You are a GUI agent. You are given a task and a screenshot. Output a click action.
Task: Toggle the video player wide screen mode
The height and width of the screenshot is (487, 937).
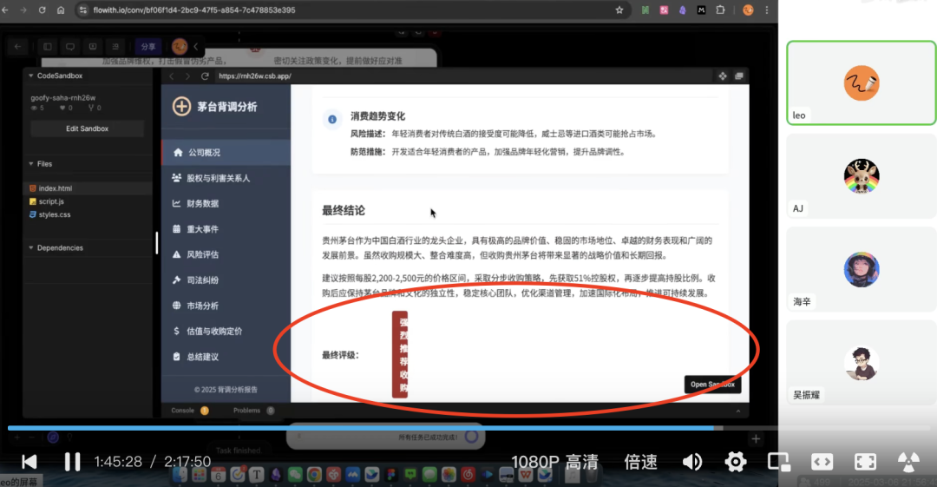(x=822, y=461)
